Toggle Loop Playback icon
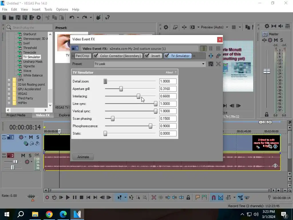This screenshot has width=293, height=220. click(x=54, y=197)
